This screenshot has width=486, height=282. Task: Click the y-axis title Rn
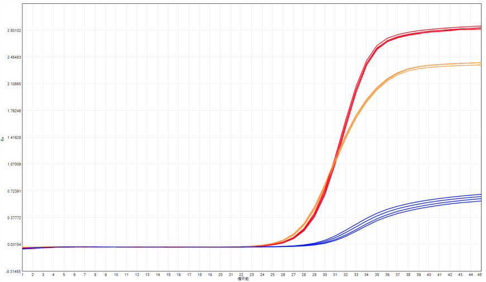3,138
